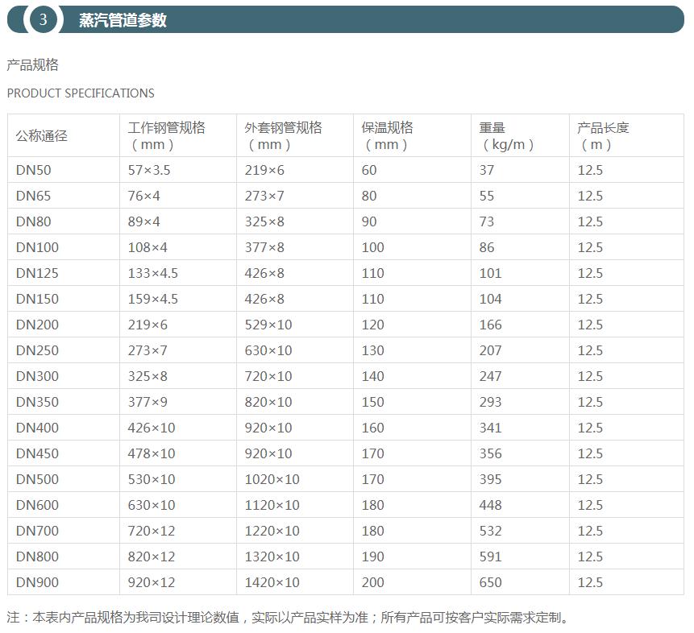The image size is (694, 633).
Task: Click the DN50 row label
Action: click(x=34, y=170)
